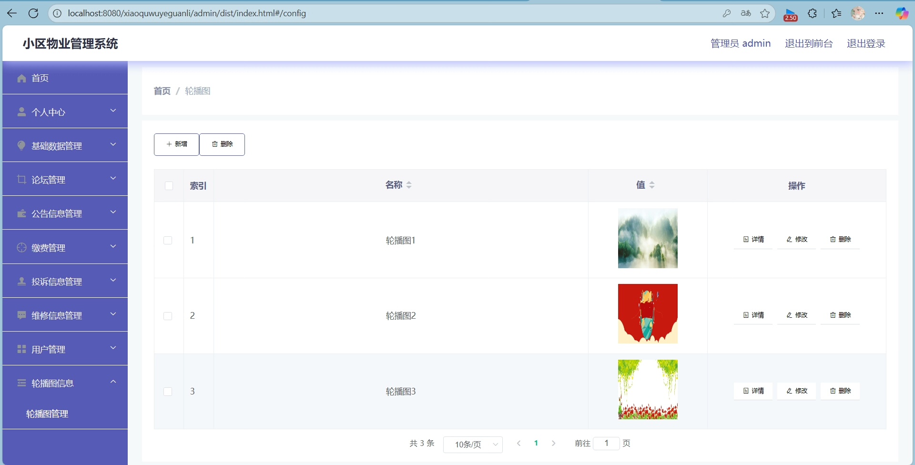Screen dimensions: 915x465
Task: Sort the table by the 名称 column arrows
Action: [x=409, y=185]
